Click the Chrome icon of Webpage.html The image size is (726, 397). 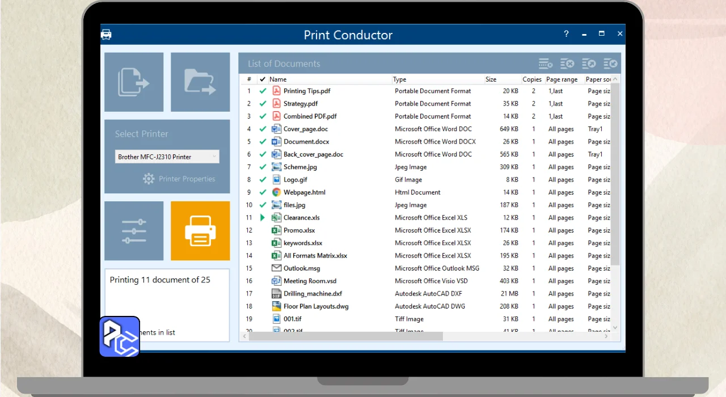(x=277, y=192)
